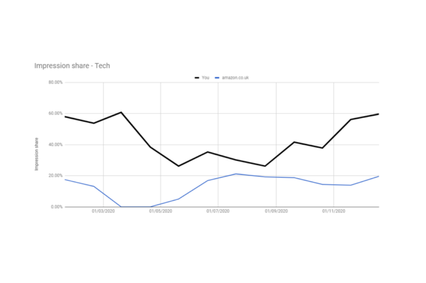The width and height of the screenshot is (426, 283).
Task: Click the 01/11/2020 x-axis date label
Action: pyautogui.click(x=334, y=211)
